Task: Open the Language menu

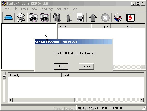Action: tap(47, 9)
